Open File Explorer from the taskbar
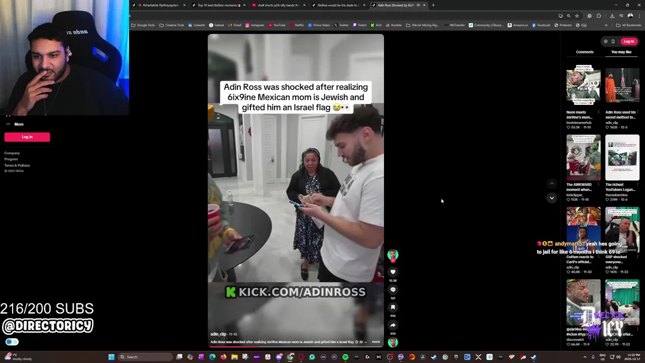Screen dimensions: 645x363 coord(234,357)
